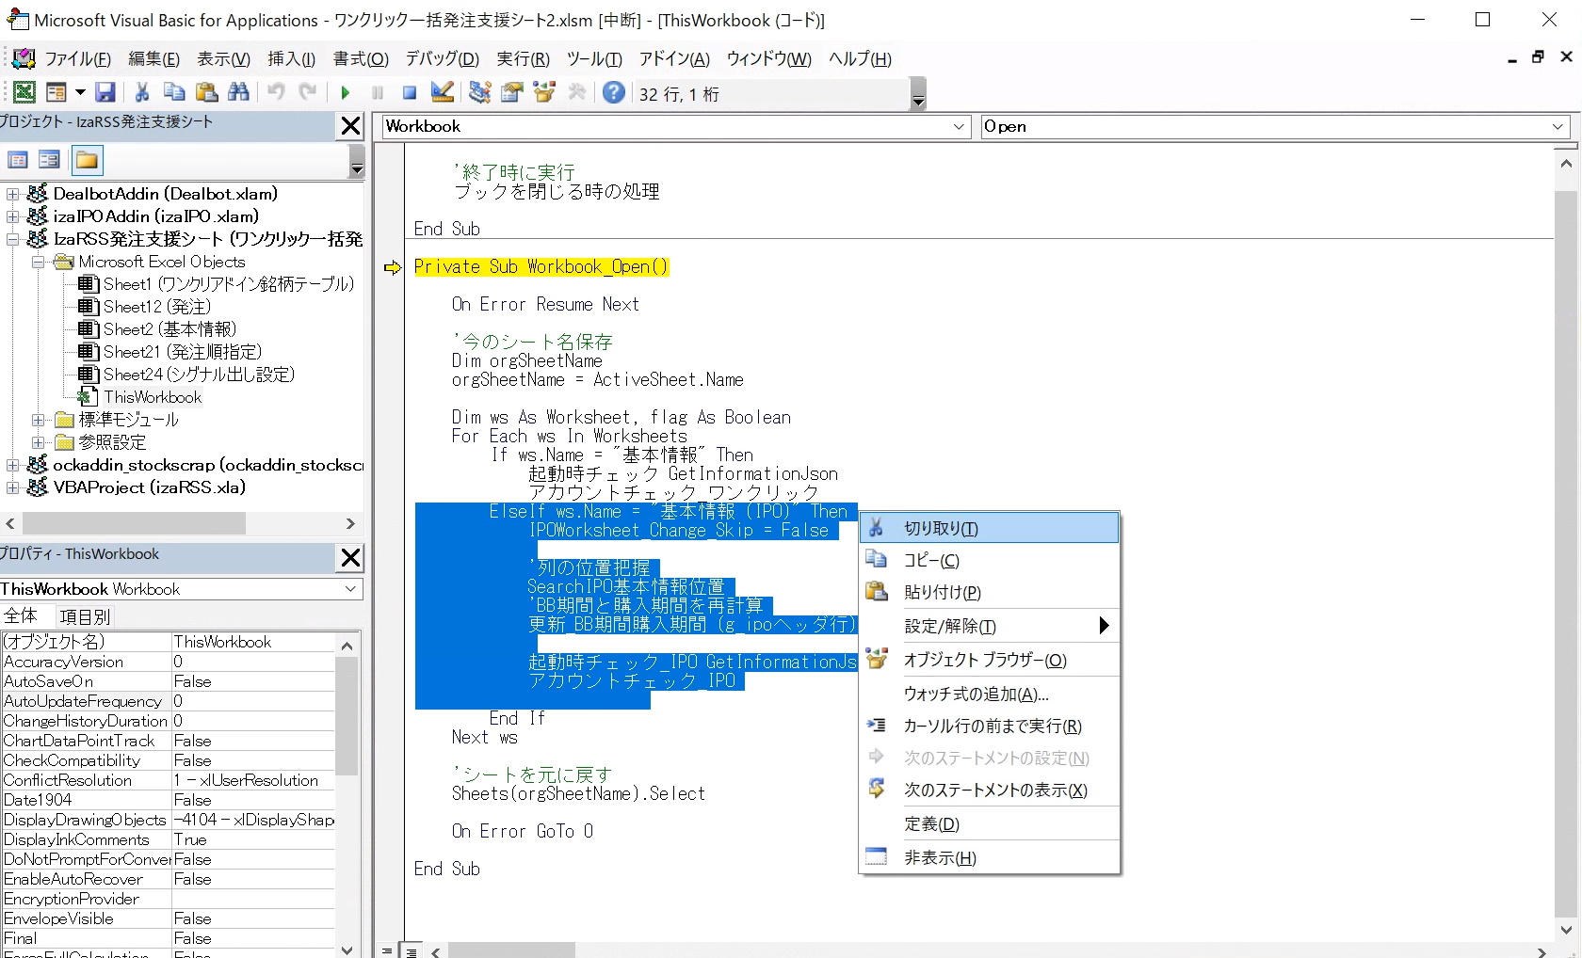The image size is (1582, 958).
Task: Click the Undo arrow icon
Action: pyautogui.click(x=276, y=92)
